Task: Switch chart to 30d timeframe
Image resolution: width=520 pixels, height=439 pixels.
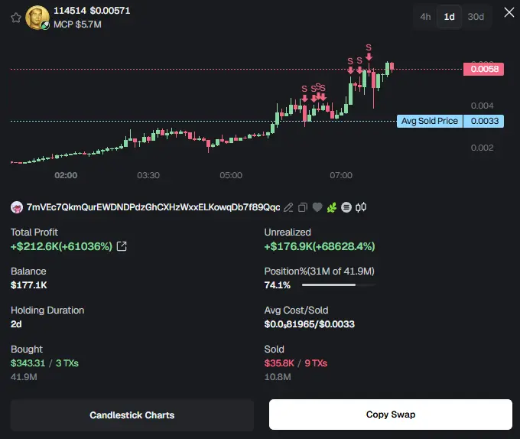Action: [476, 17]
